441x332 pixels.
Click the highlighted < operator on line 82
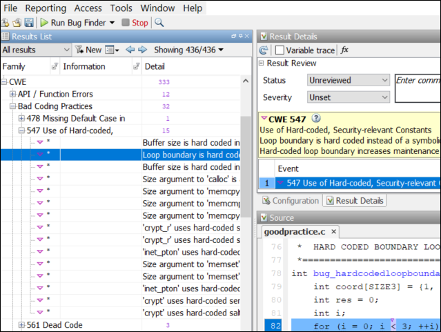pos(393,326)
